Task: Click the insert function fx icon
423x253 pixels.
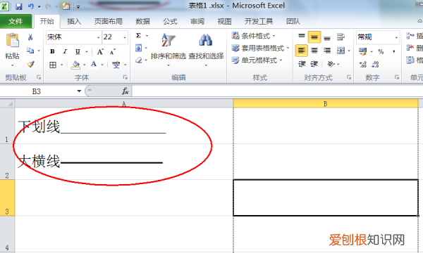Action: (125, 91)
